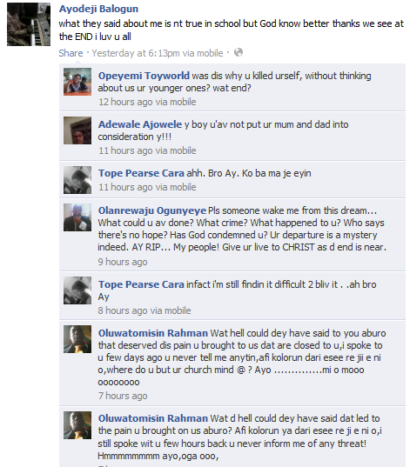This screenshot has height=467, width=410.
Task: Click Opeyemi Toyworld's comment avatar
Action: pos(77,82)
